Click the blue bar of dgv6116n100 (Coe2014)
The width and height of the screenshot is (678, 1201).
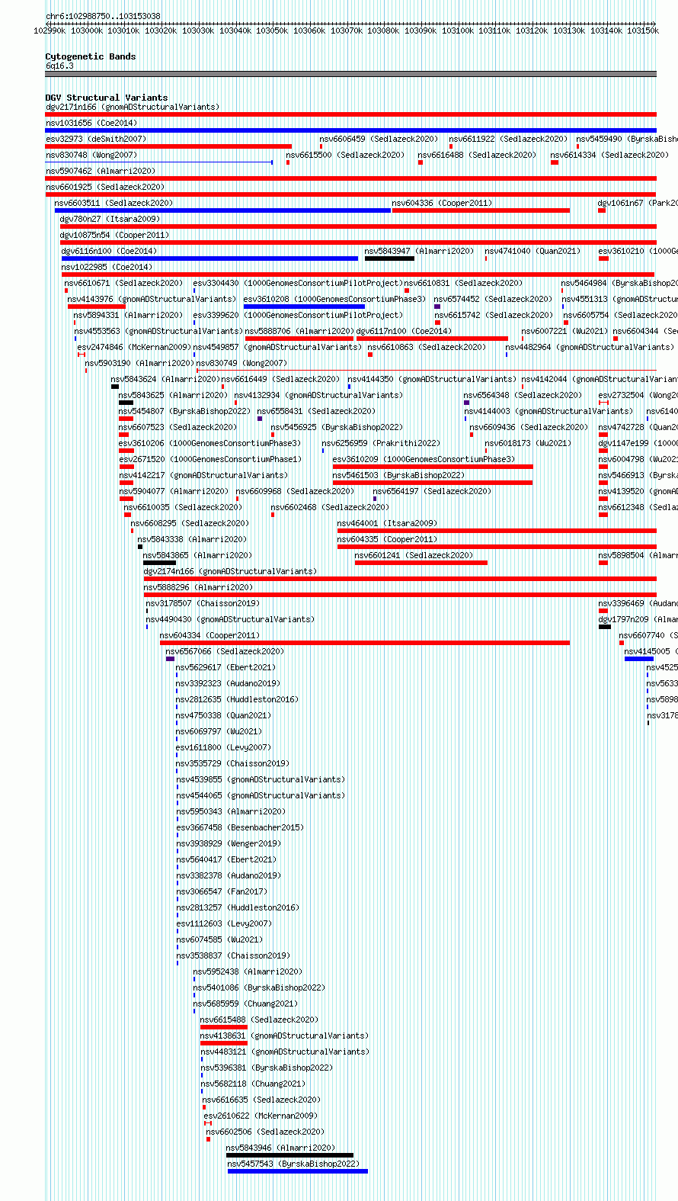pyautogui.click(x=209, y=259)
